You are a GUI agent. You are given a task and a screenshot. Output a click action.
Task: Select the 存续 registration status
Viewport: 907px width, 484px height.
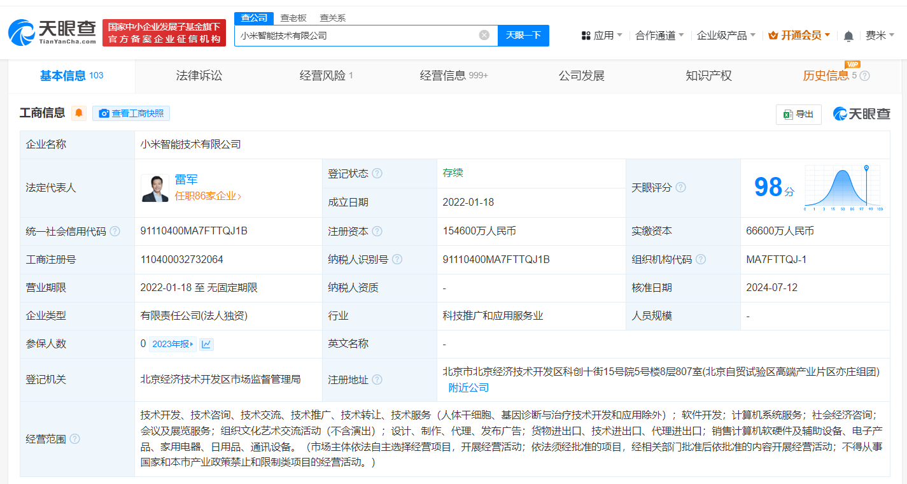[453, 173]
